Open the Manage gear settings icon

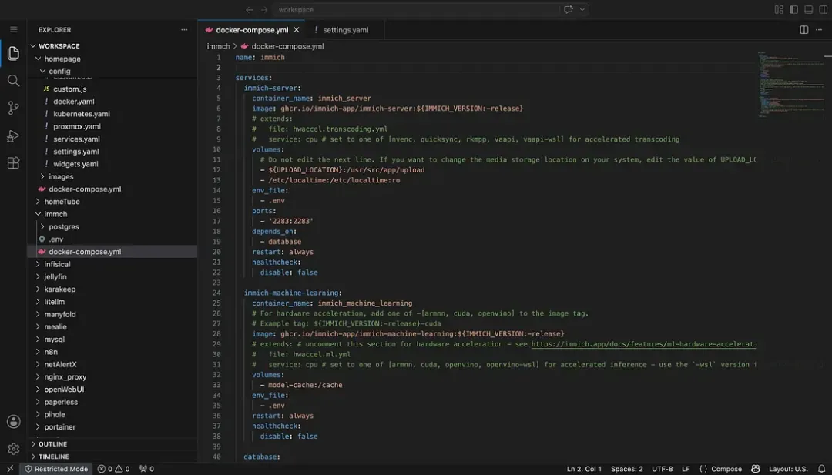pos(13,449)
